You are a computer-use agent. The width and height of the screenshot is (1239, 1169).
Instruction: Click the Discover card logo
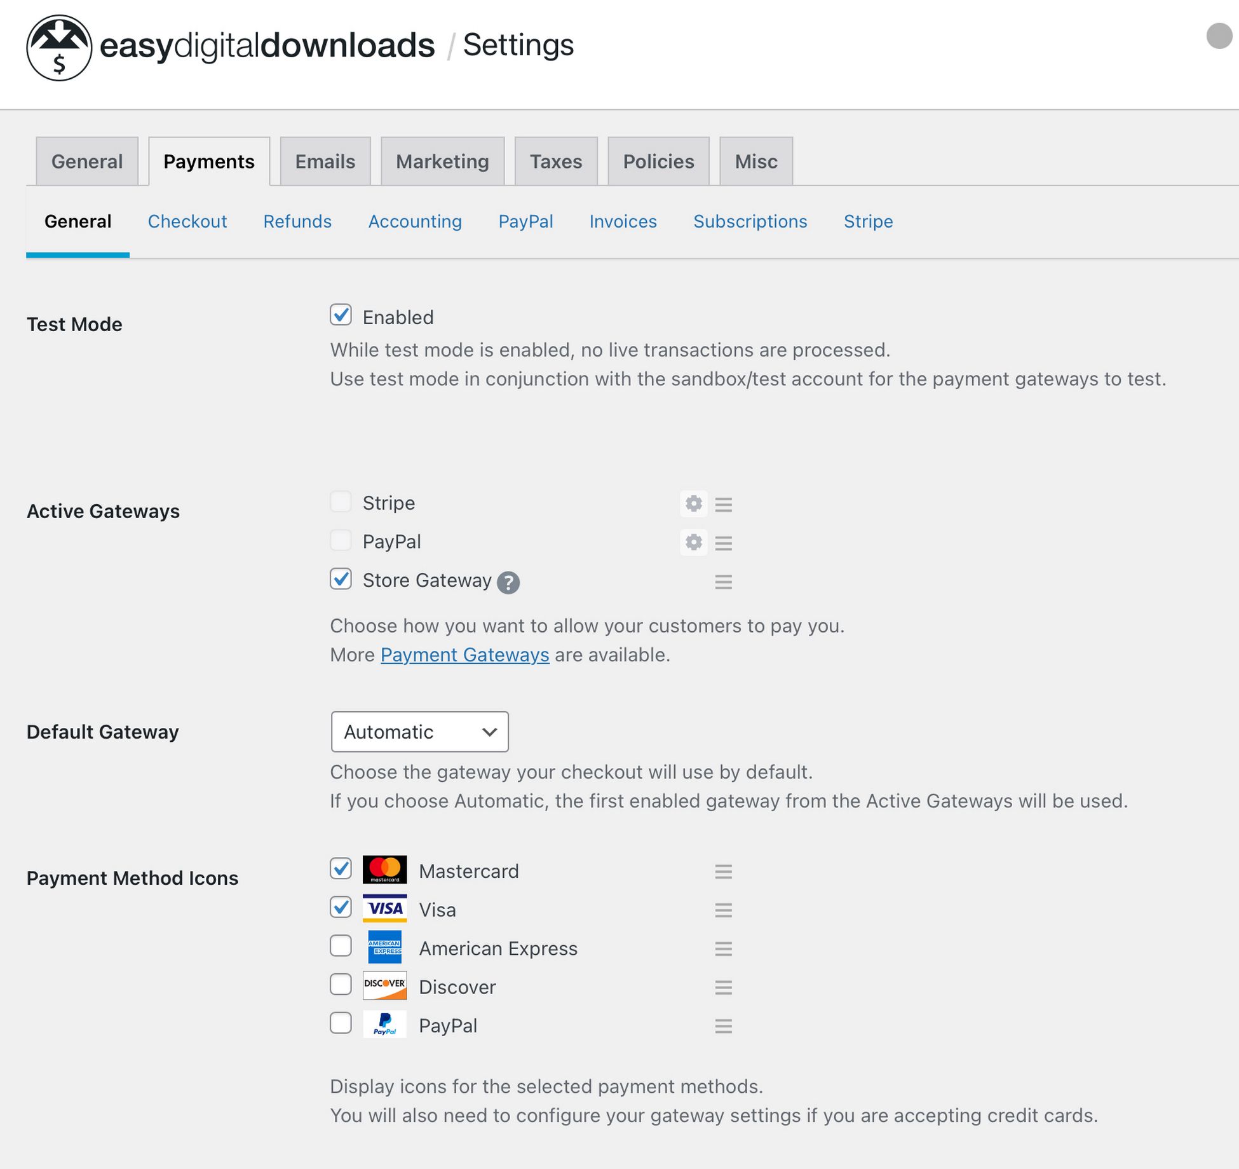pos(384,986)
